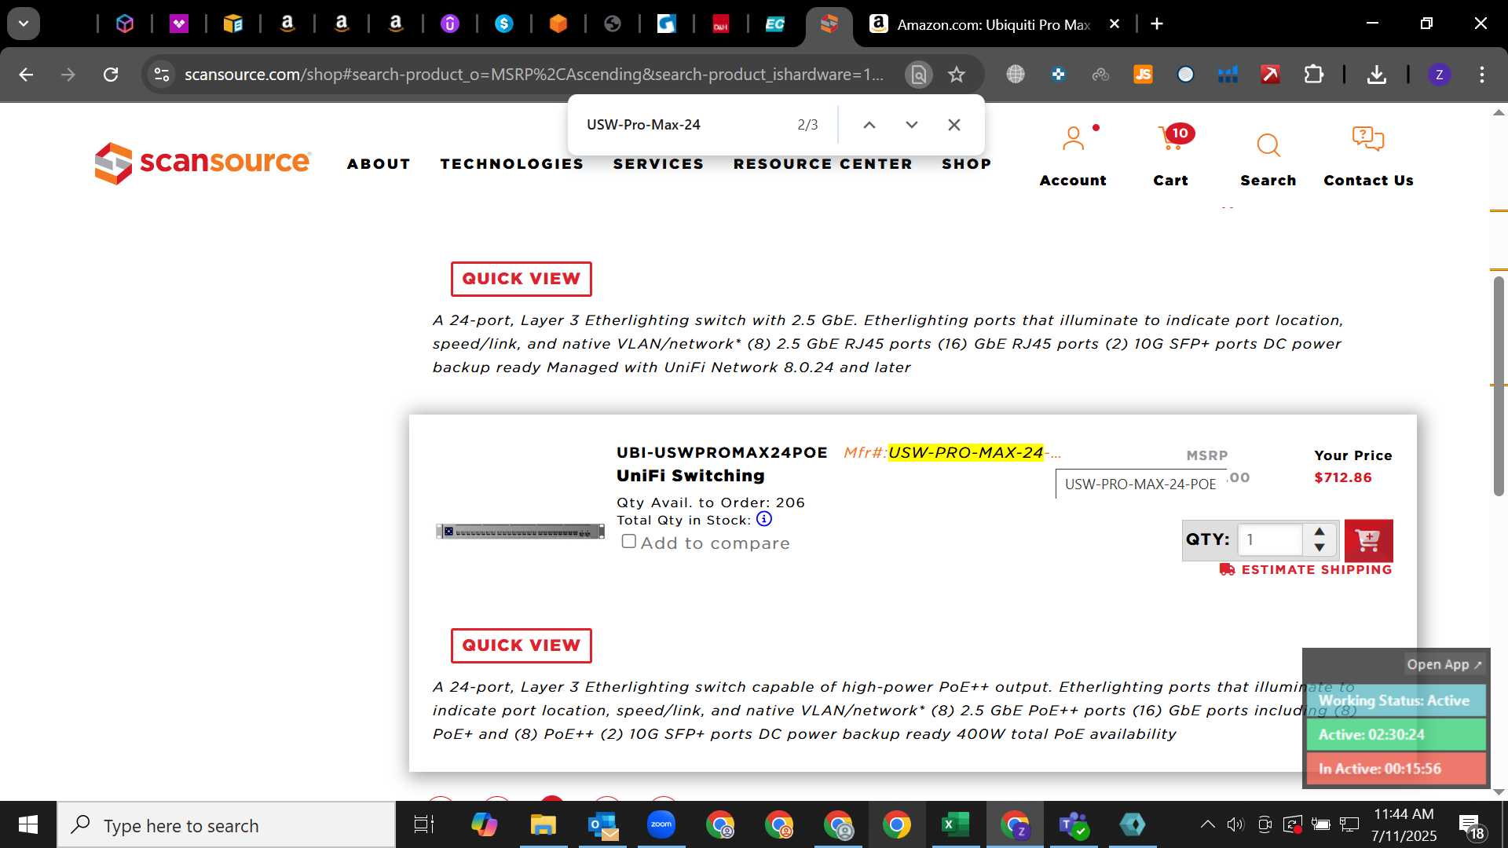Open Zoom from the taskbar

point(661,825)
